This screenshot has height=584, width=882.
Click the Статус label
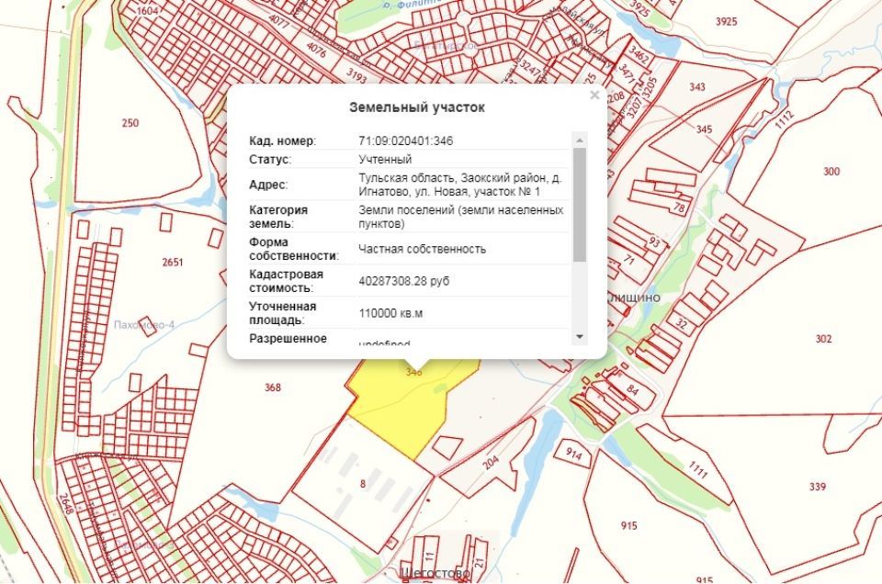[x=270, y=159]
